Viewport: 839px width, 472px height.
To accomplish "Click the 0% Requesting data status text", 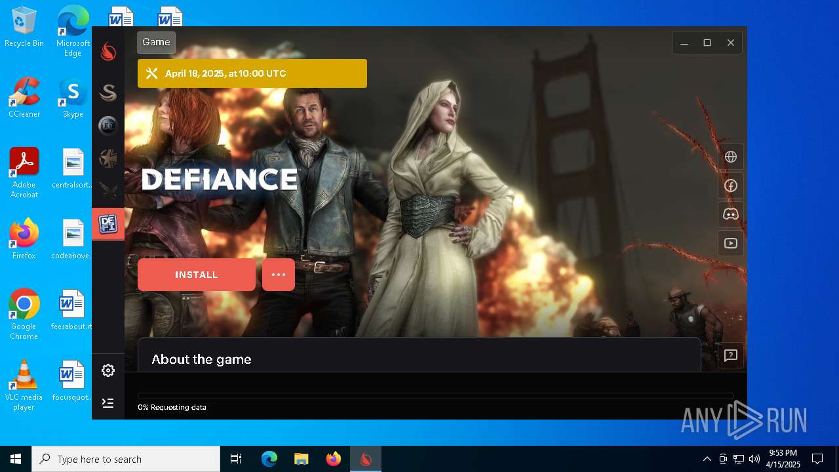I will click(x=172, y=407).
